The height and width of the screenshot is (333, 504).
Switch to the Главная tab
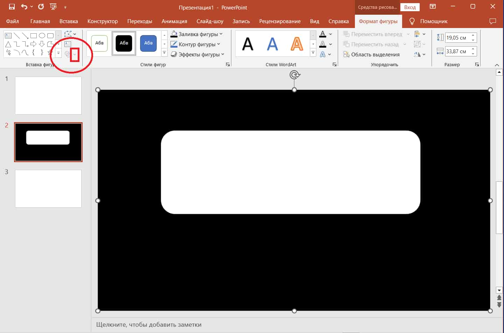[40, 21]
